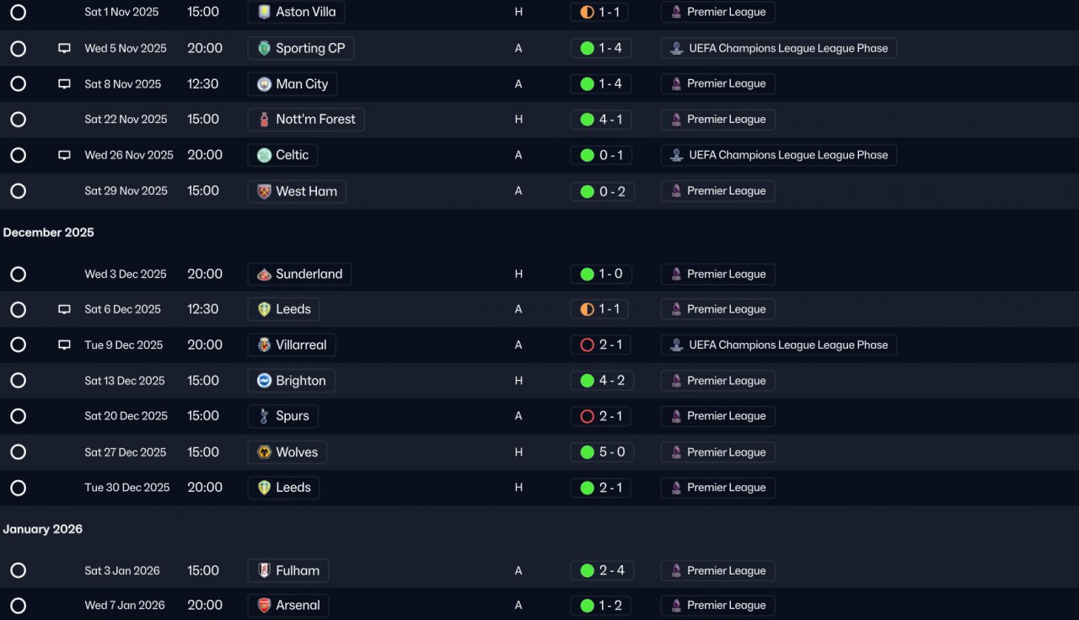Select the radio button on the Arsenal row
This screenshot has height=620, width=1079.
tap(19, 606)
